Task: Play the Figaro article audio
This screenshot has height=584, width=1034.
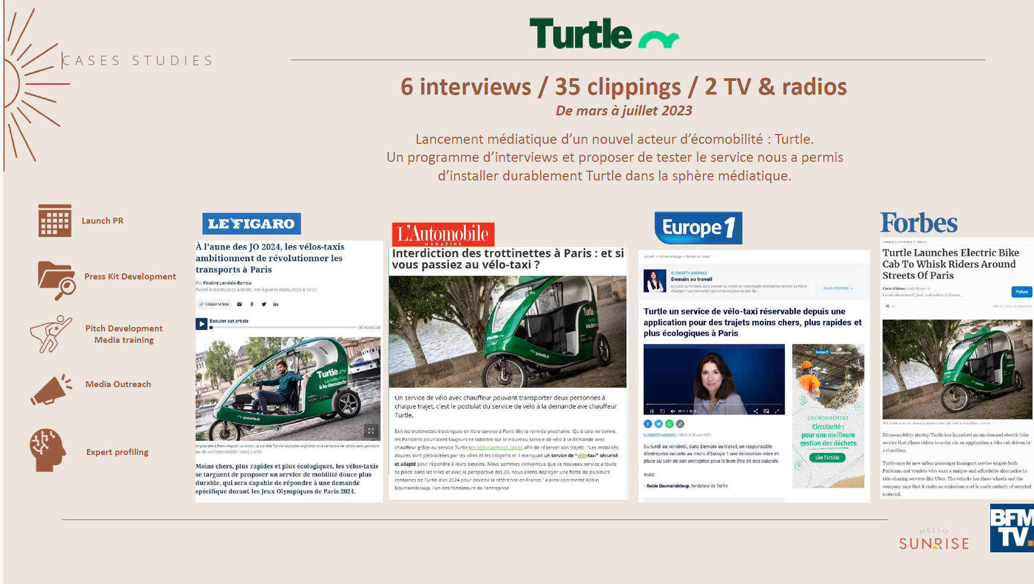Action: click(x=201, y=324)
